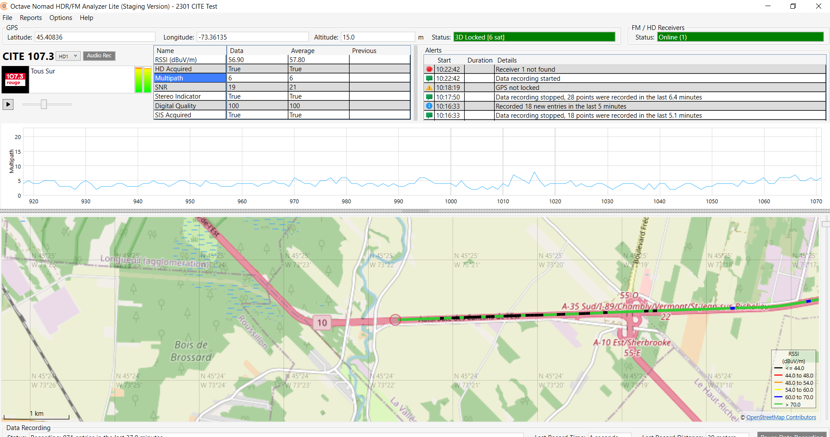Click the Octave app icon in title bar

tap(4, 6)
